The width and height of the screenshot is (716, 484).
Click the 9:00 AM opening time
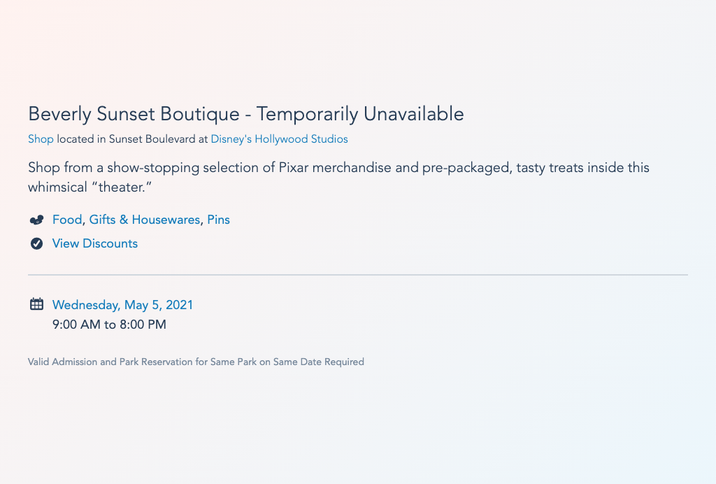tap(76, 325)
